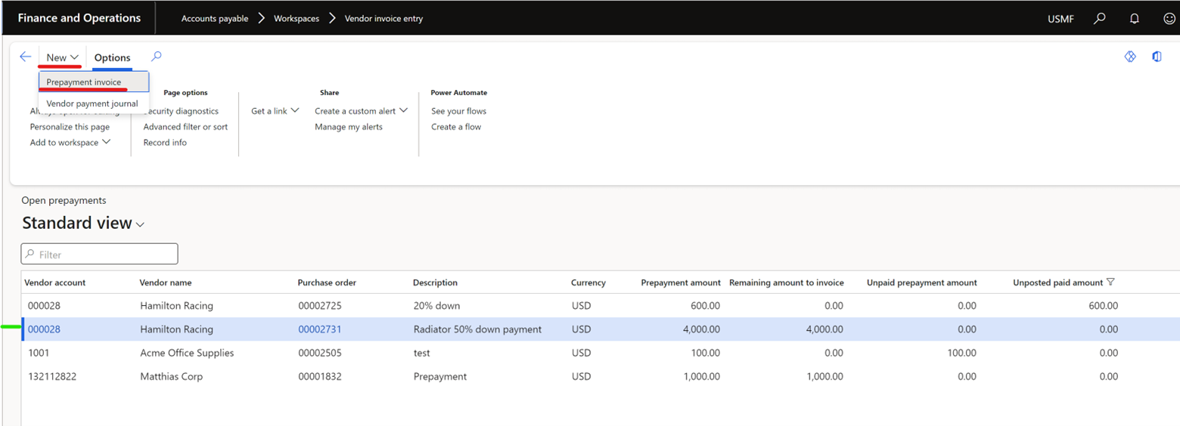This screenshot has height=426, width=1180.
Task: Open the search magnifier in top bar
Action: click(1100, 18)
